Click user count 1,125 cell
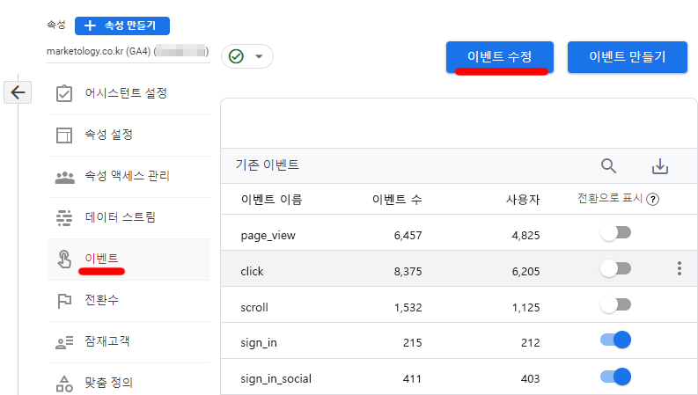The image size is (698, 395). pyautogui.click(x=525, y=307)
